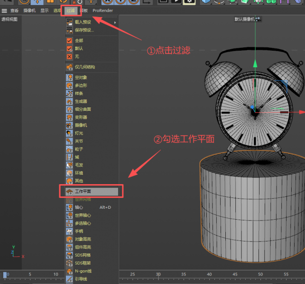Toggle 域 filter icon
The height and width of the screenshot is (284, 305).
69,157
